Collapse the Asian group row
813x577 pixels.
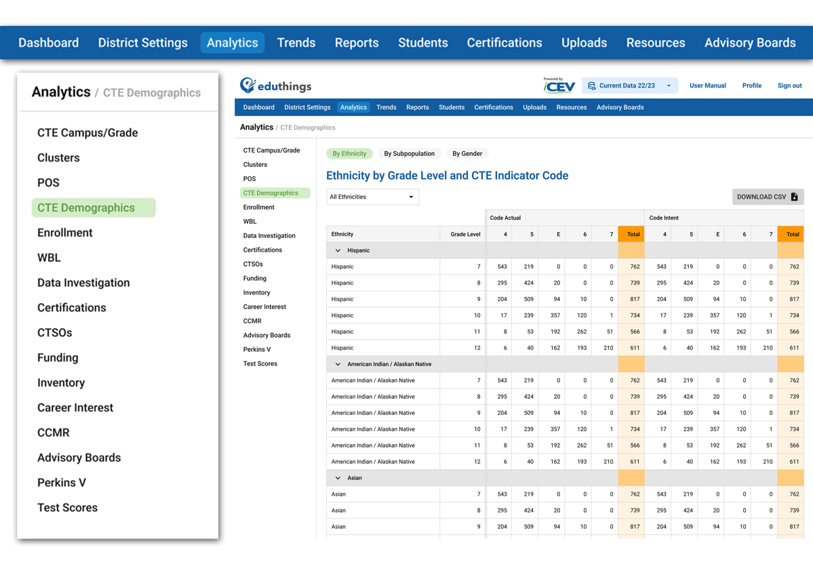[338, 478]
